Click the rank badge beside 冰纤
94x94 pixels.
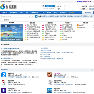[78, 25]
